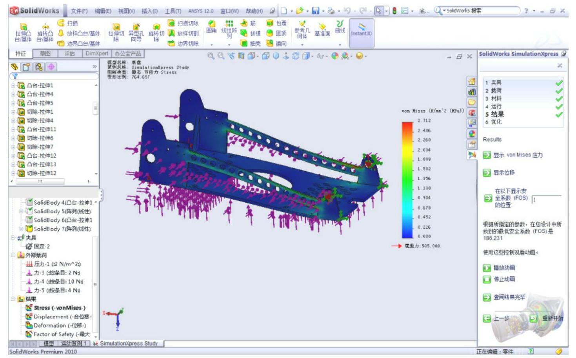The height and width of the screenshot is (358, 576).
Task: Select the Draft (拔模) tool
Action: 250,33
